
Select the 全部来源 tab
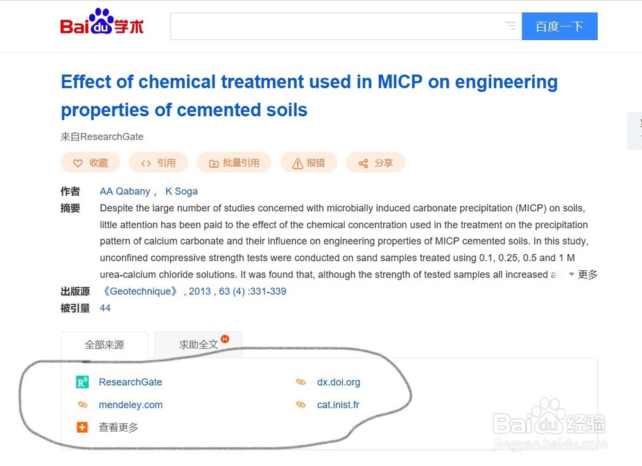pos(105,345)
